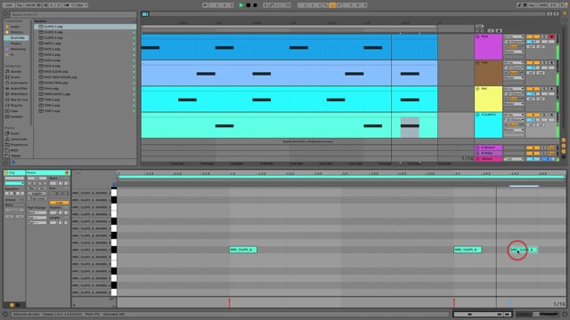
Task: Click the Stop button in the transport
Action: click(248, 5)
